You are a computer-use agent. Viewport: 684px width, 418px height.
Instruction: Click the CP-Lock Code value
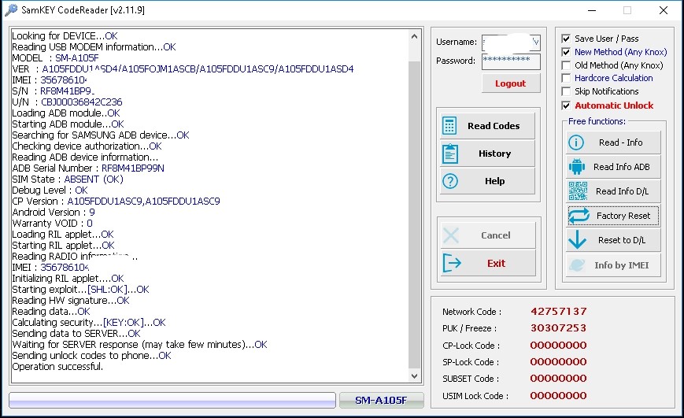(x=558, y=345)
